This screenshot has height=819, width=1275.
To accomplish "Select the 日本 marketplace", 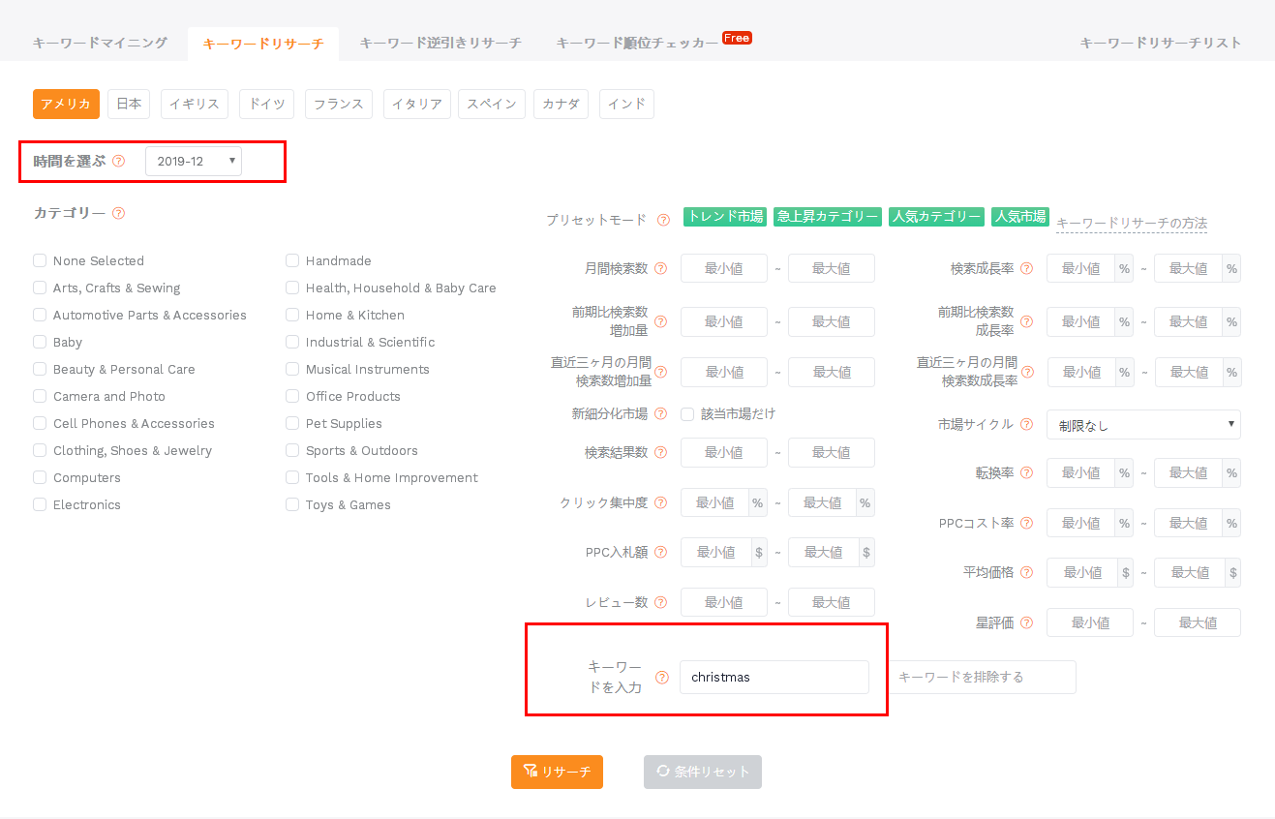I will pos(129,104).
